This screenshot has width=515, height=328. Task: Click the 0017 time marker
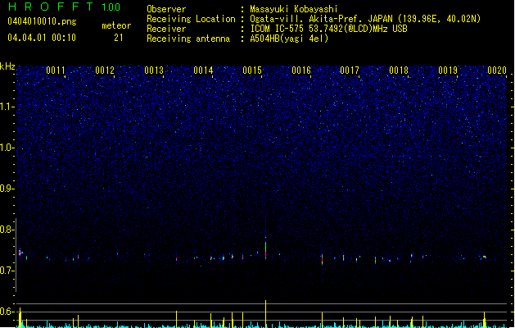click(x=350, y=71)
